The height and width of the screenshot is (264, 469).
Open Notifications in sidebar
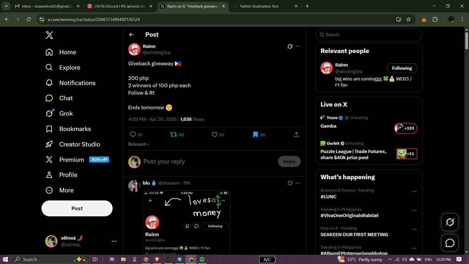(x=70, y=83)
